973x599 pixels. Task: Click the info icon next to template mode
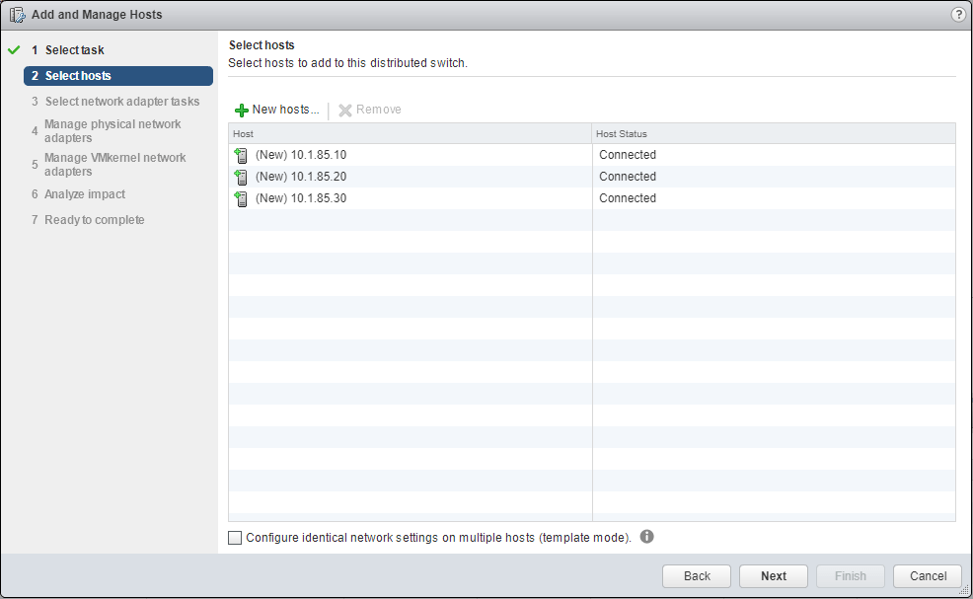tap(646, 537)
